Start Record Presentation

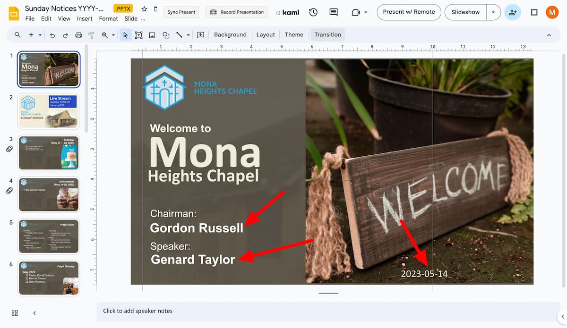pos(236,12)
